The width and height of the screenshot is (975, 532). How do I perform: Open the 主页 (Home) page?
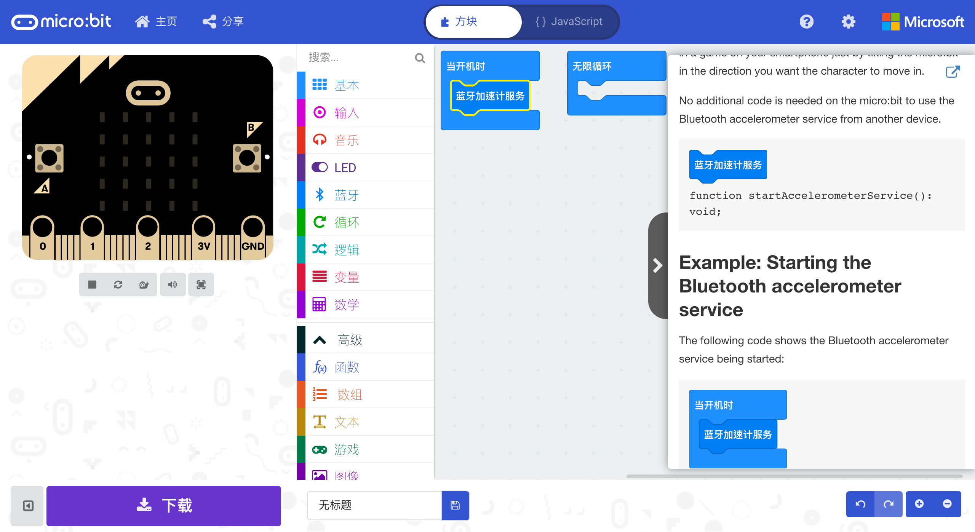[x=156, y=22]
